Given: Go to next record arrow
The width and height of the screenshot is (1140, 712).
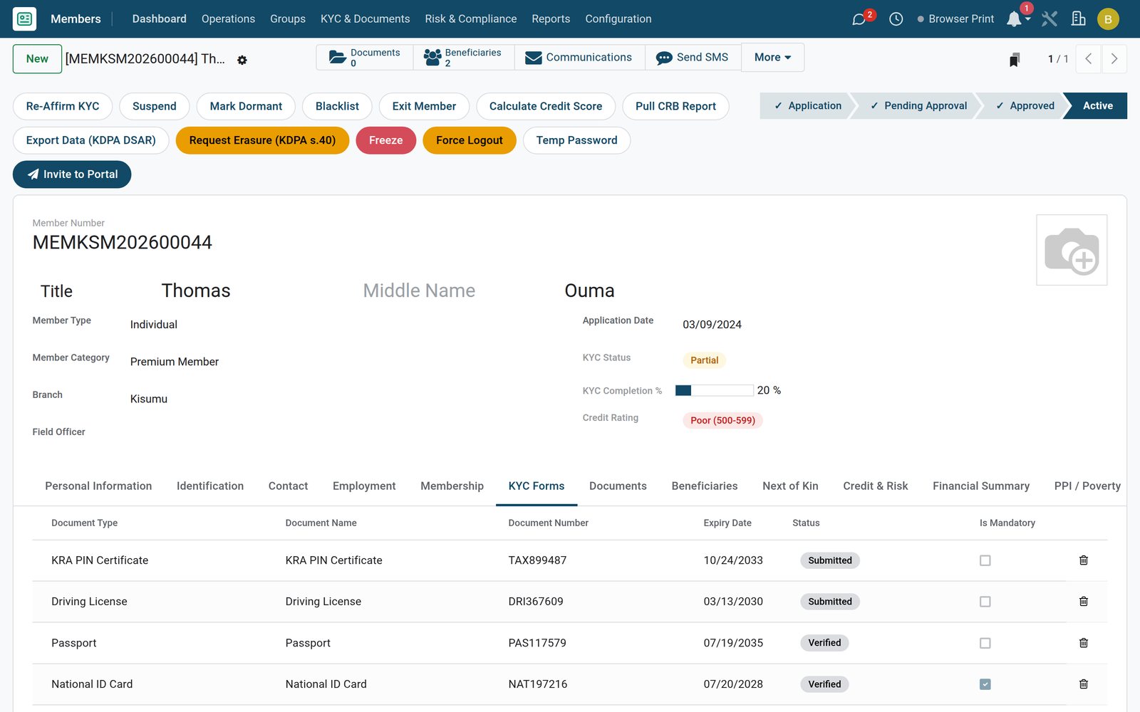Looking at the screenshot, I should 1114,59.
